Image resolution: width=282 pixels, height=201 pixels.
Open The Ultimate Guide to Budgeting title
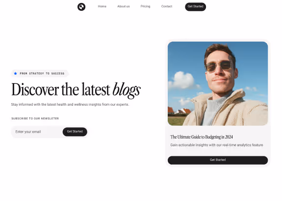[202, 137]
